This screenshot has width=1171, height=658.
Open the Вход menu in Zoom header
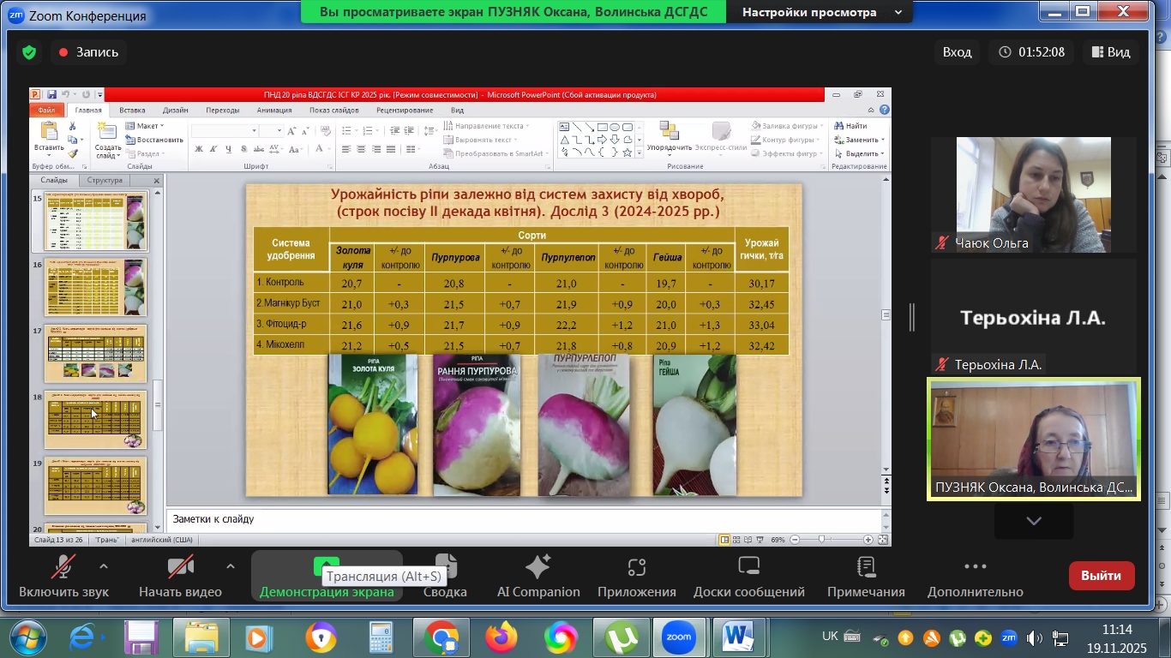[957, 52]
